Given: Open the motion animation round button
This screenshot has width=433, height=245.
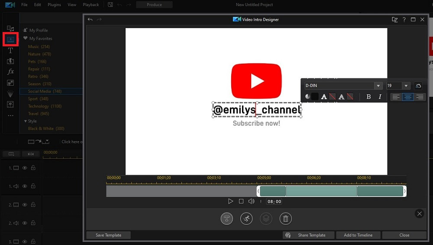Looking at the screenshot, I should click(246, 219).
